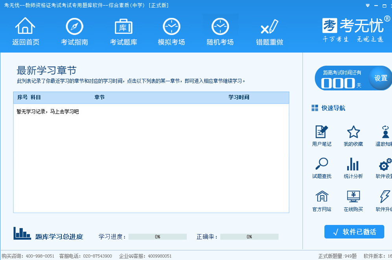Click the 设置 exam countdown button
Image resolution: width=392 pixels, height=260 pixels.
(381, 78)
